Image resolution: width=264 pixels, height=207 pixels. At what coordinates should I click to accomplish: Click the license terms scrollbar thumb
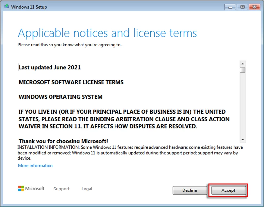coord(243,70)
